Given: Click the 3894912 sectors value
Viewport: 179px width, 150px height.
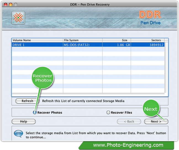Looking at the screenshot, I should click(x=157, y=45).
